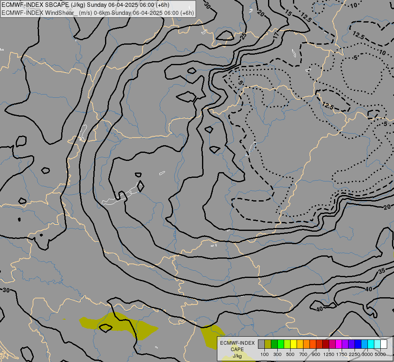Click the olive swatch right of the gray one
Viewport: 394px width, 362px height.
pos(268,344)
